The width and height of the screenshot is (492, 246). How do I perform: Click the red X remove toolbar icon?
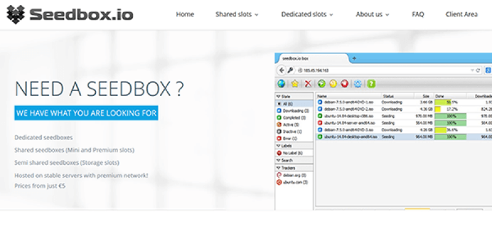308,84
